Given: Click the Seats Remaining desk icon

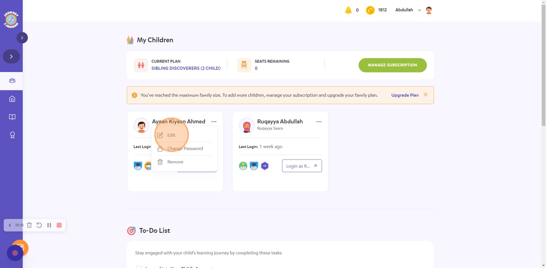Looking at the screenshot, I should tap(244, 65).
